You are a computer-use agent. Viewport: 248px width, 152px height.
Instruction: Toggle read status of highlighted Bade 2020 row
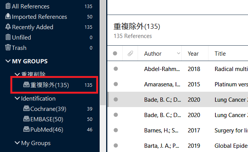(x=116, y=99)
